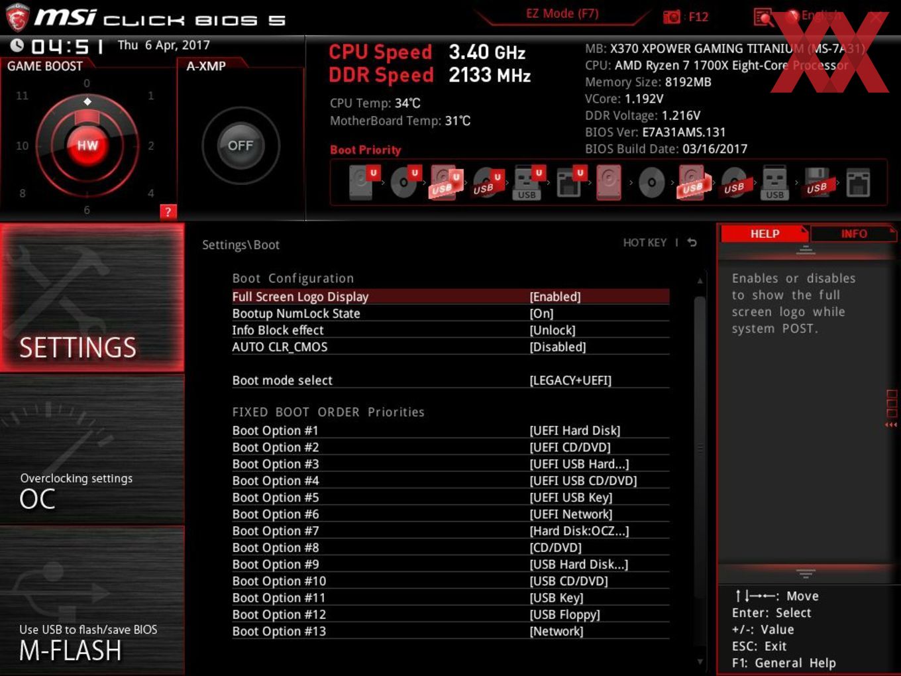The height and width of the screenshot is (676, 901).
Task: Open the OC overclocking settings section
Action: [x=92, y=449]
